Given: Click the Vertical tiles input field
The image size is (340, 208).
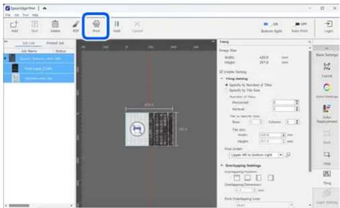Looking at the screenshot, I should point(284,109).
